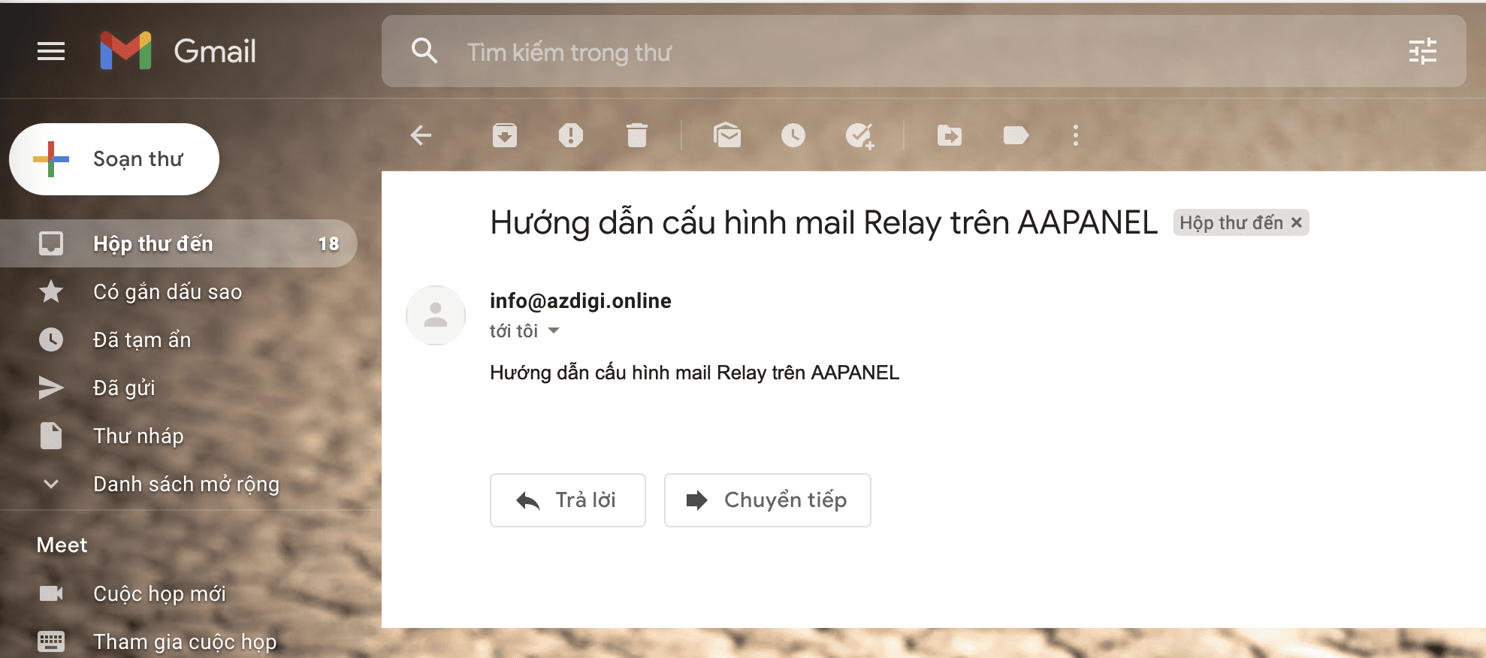
Task: Remove the 'Hộp thư đến' label chip
Action: tap(1296, 222)
